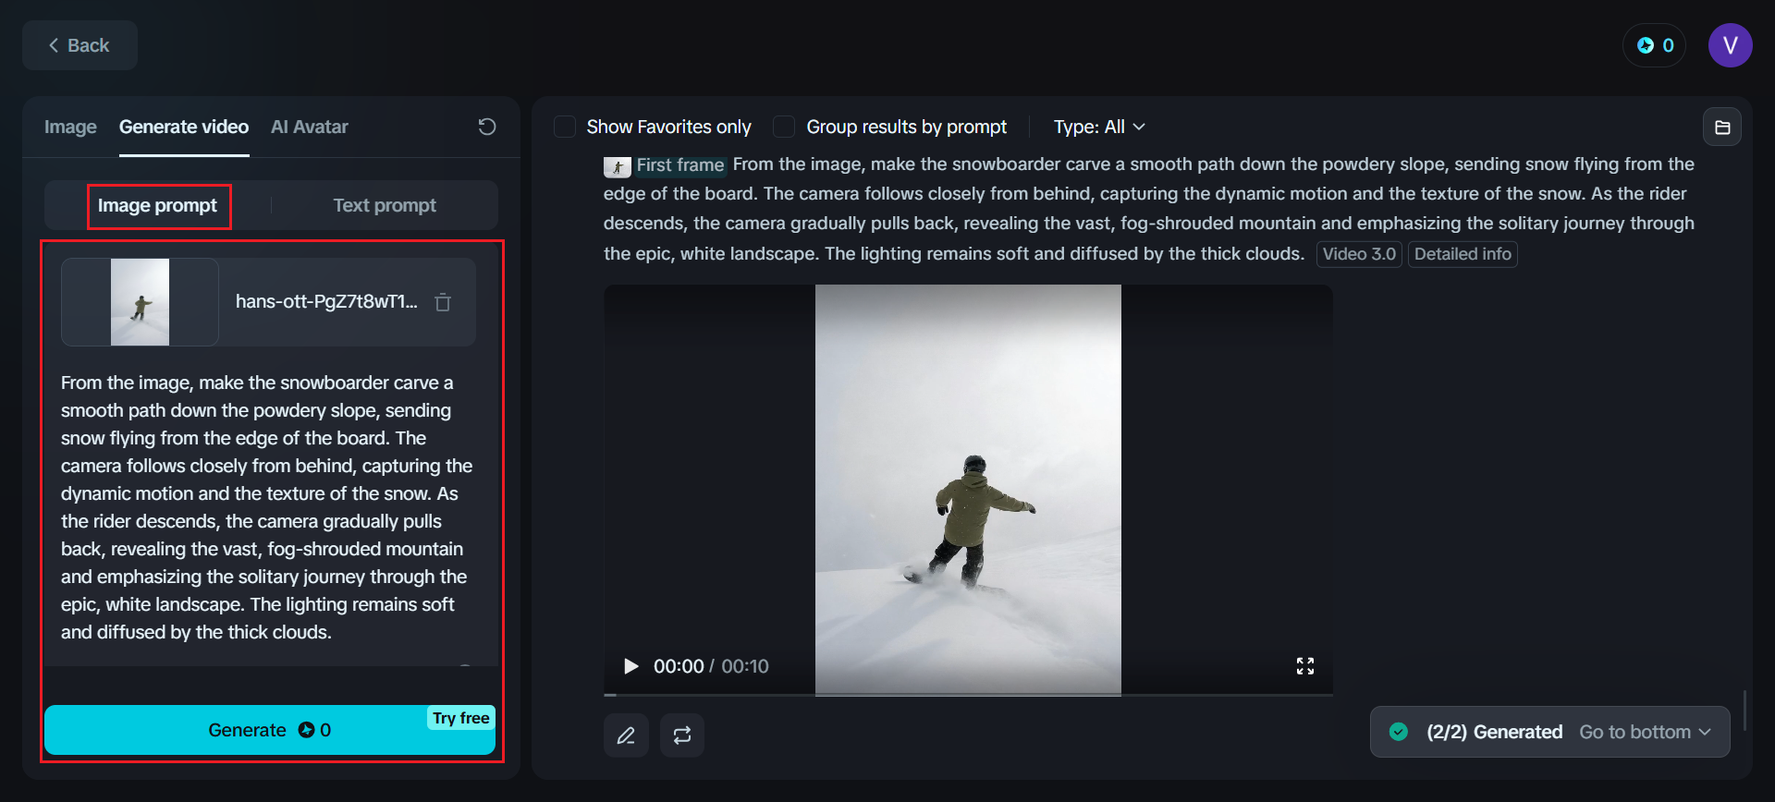Click the reset/refresh icon in the left panel
This screenshot has height=802, width=1775.
pos(487,127)
